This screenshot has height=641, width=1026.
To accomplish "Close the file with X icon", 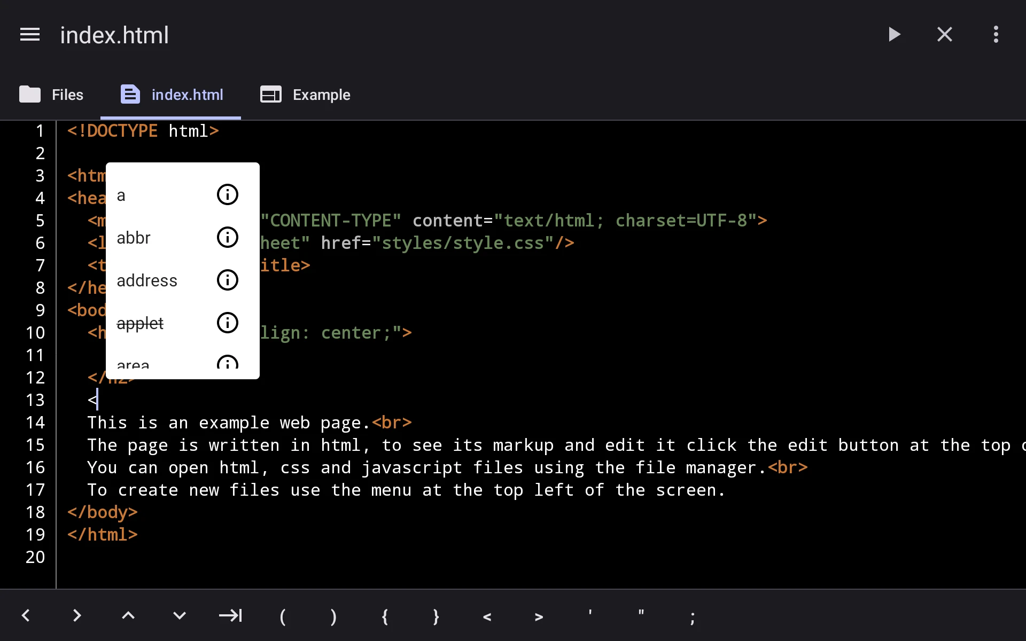I will pos(945,35).
